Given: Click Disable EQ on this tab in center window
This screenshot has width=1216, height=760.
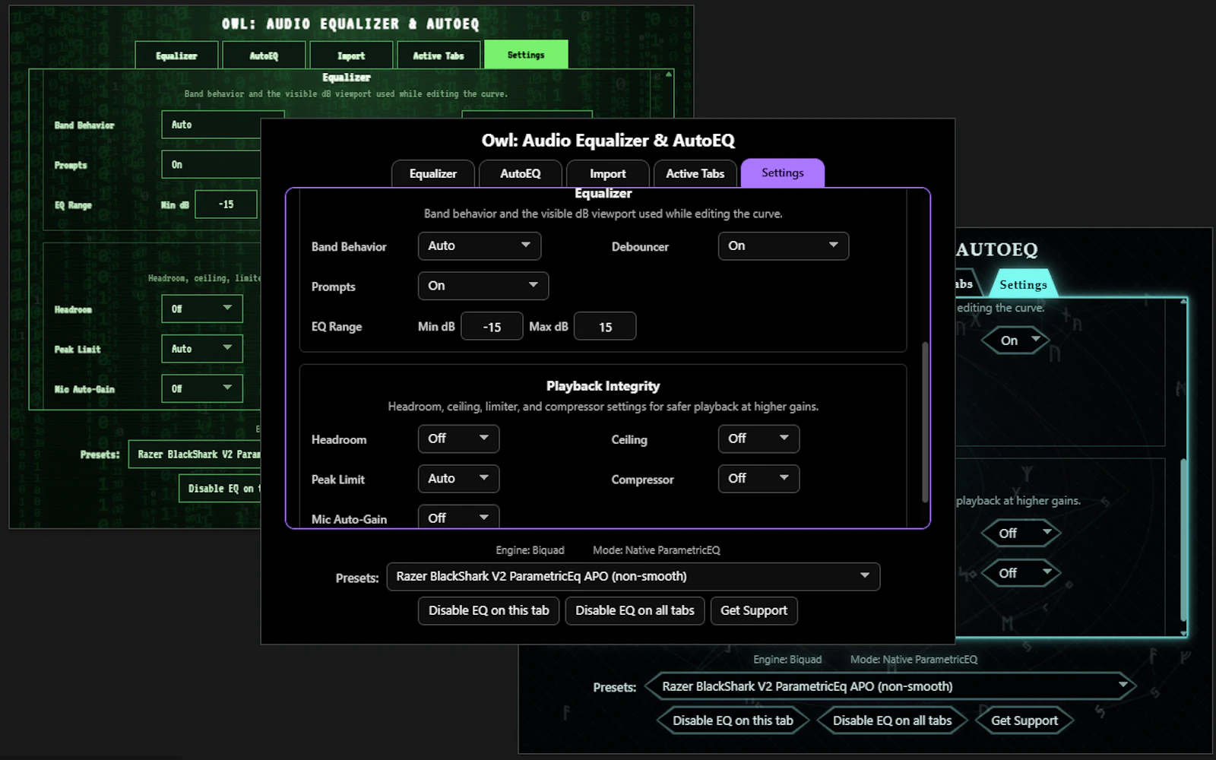Looking at the screenshot, I should (x=489, y=610).
